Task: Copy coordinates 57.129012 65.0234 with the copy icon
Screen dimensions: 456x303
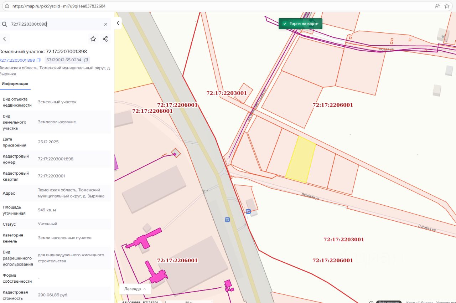Action: [x=86, y=60]
